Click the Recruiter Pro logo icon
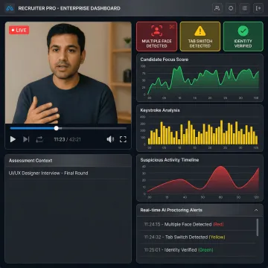This screenshot has width=268, height=268. [10, 8]
